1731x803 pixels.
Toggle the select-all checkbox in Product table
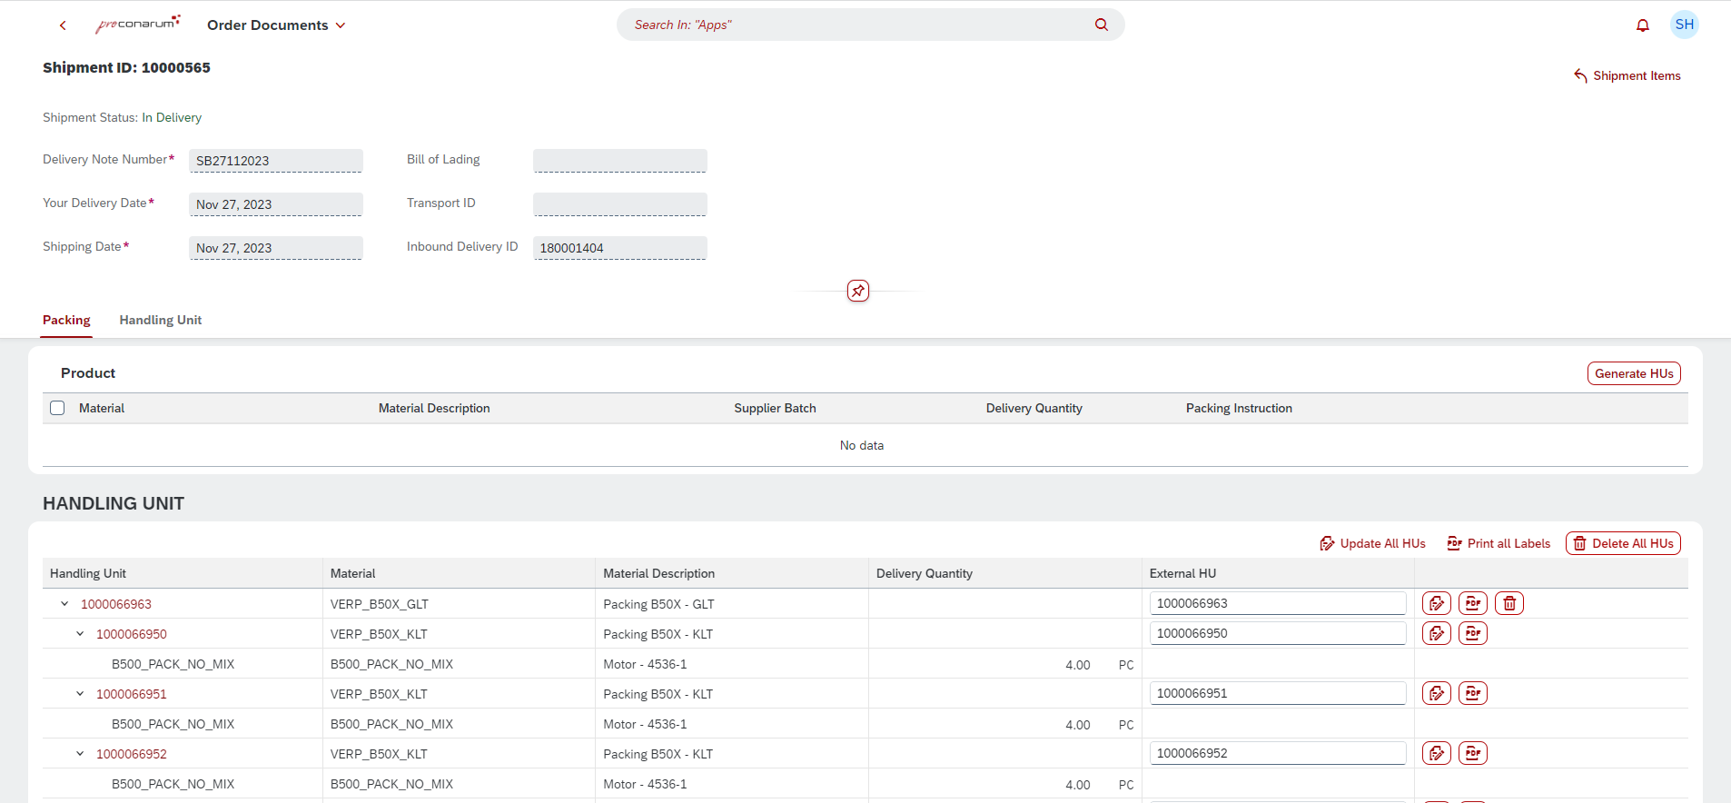click(57, 408)
